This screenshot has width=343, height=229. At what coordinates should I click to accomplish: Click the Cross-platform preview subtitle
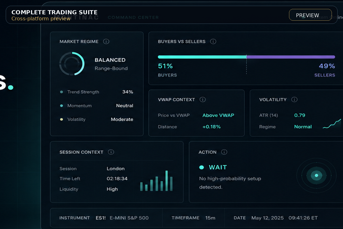click(x=41, y=19)
